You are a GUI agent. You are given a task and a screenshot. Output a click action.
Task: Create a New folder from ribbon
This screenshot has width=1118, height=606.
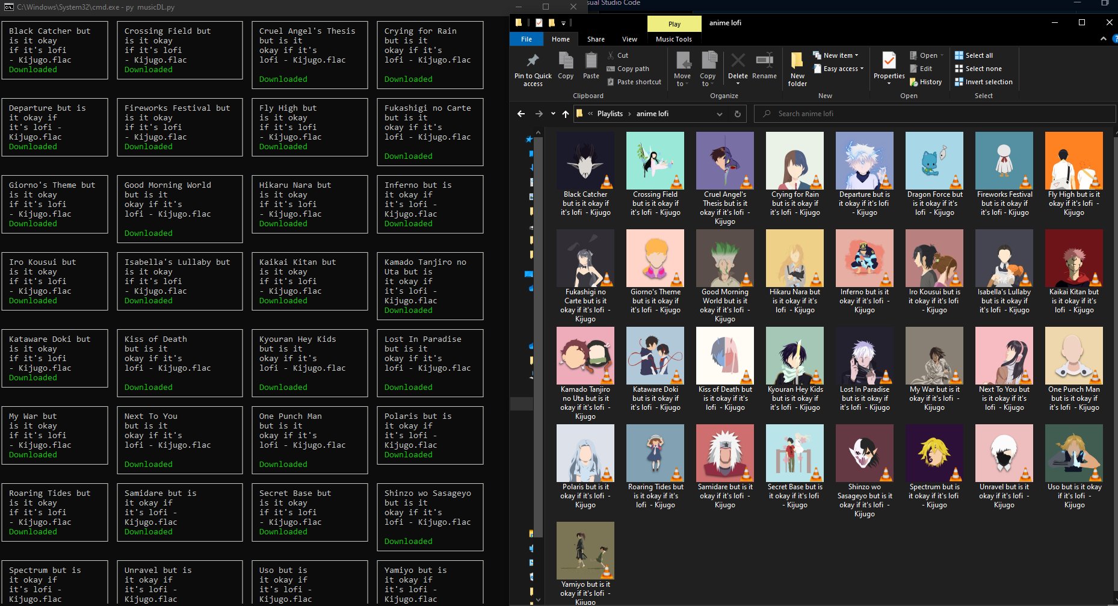pyautogui.click(x=797, y=63)
